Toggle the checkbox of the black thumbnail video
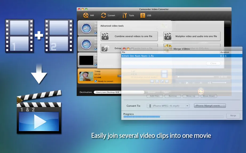The height and width of the screenshot is (153, 246). (96, 65)
